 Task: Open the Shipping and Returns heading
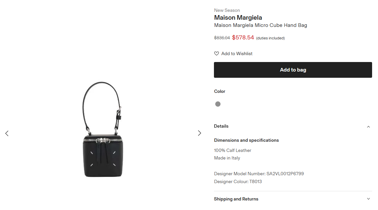(236, 199)
